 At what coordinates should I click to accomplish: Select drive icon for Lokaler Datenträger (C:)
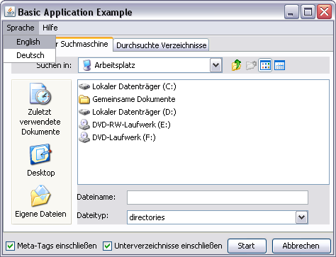(x=84, y=86)
